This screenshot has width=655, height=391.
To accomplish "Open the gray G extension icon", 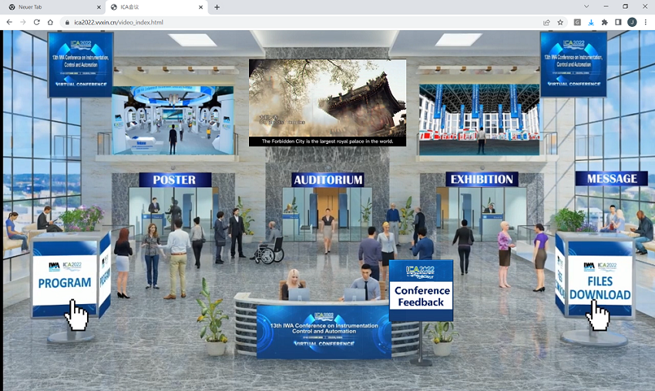I will click(577, 22).
